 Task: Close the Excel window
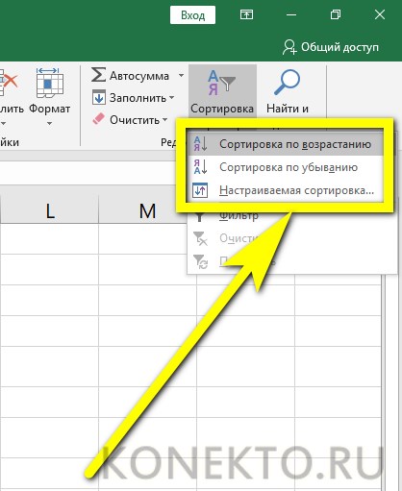coord(380,14)
